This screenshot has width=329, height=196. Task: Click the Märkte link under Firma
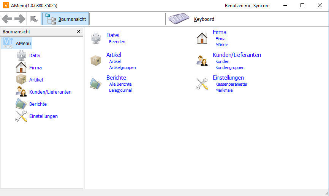tap(221, 45)
